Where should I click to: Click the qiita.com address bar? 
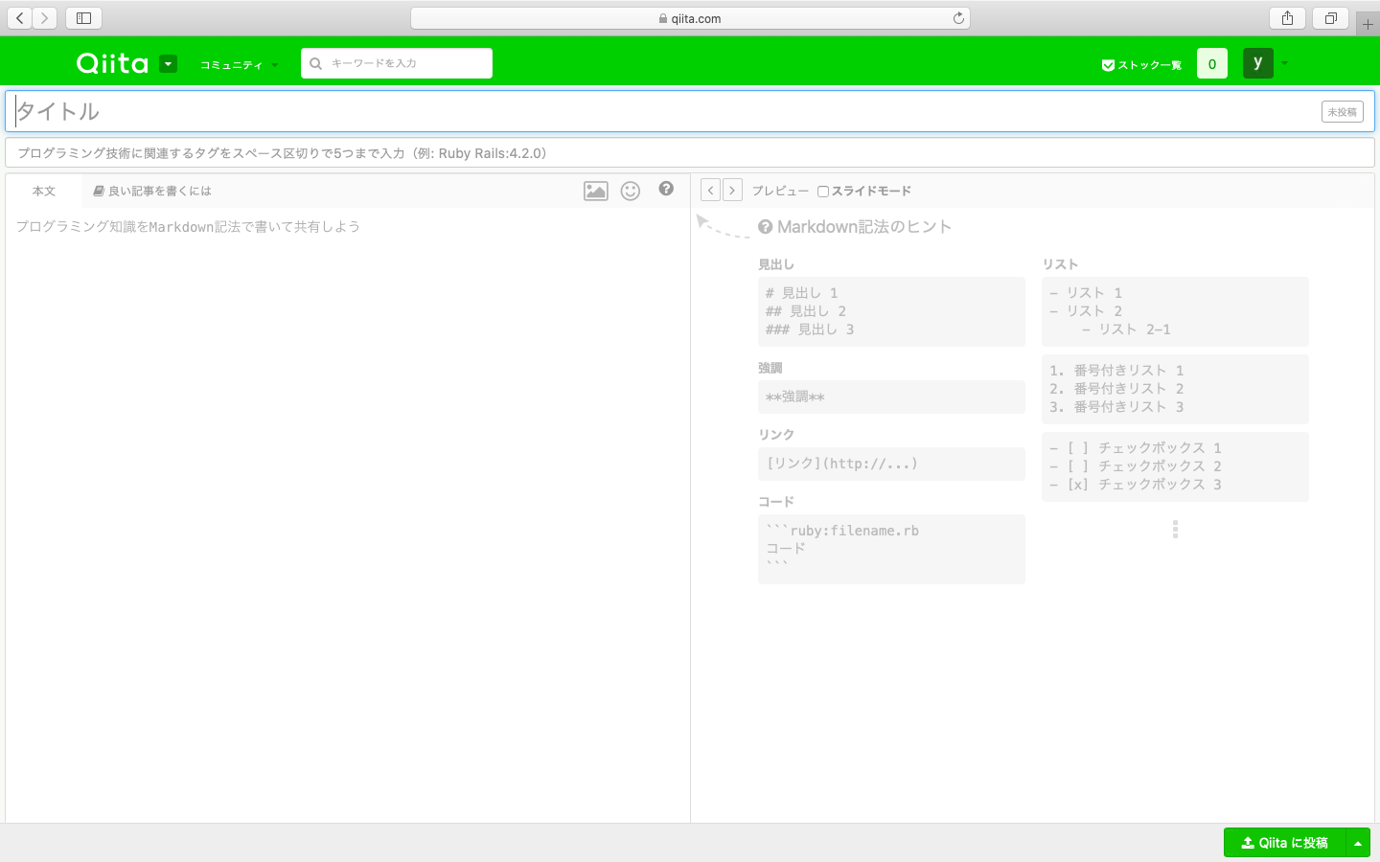tap(690, 18)
